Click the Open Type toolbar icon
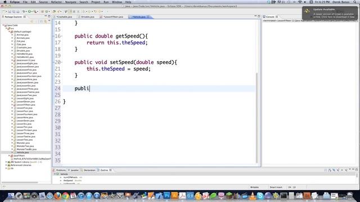360x202 pixels. (x=54, y=11)
